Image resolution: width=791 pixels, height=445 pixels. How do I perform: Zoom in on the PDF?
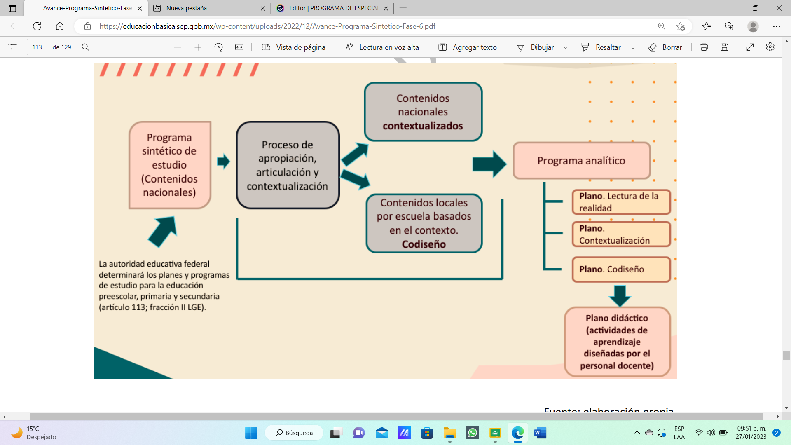coord(198,47)
